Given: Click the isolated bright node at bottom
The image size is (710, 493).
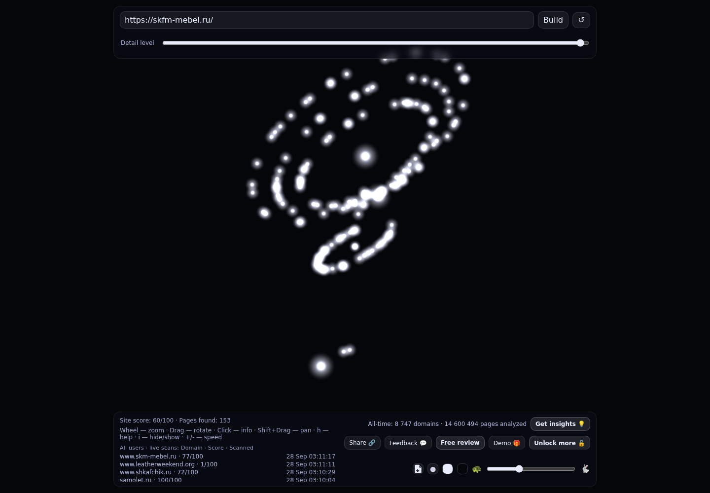Looking at the screenshot, I should click(321, 366).
